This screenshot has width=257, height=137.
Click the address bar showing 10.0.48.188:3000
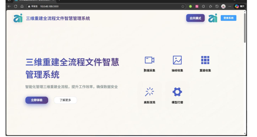[96, 6]
